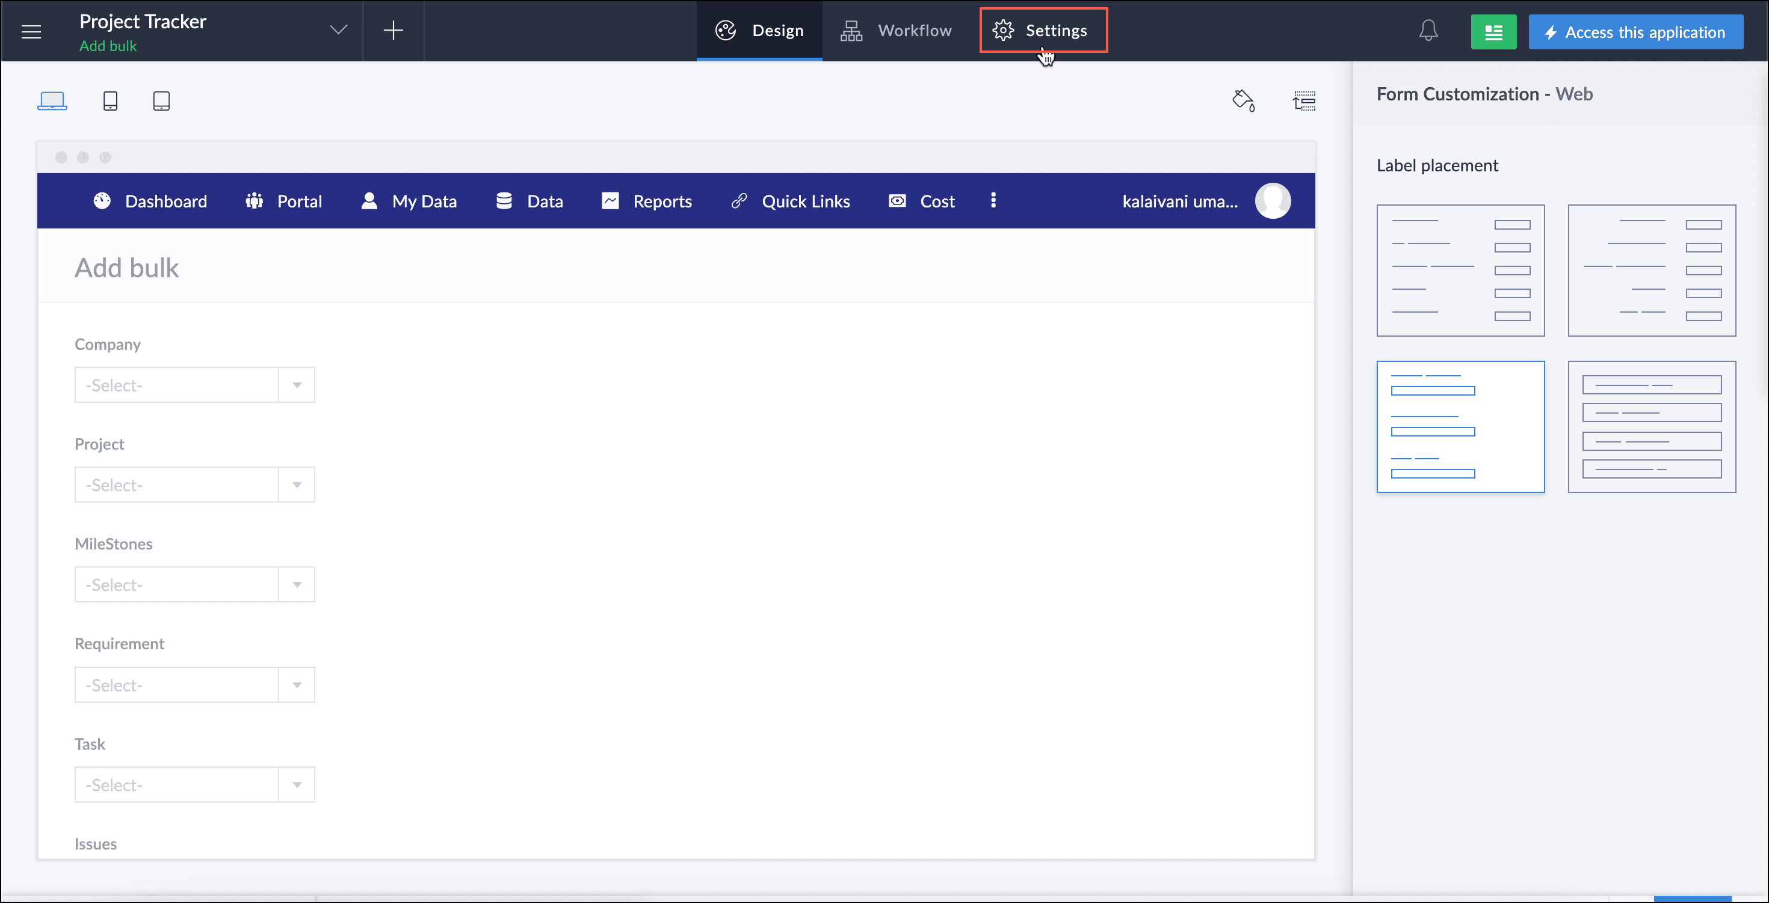The height and width of the screenshot is (903, 1769).
Task: Click Access this application
Action: coord(1637,32)
